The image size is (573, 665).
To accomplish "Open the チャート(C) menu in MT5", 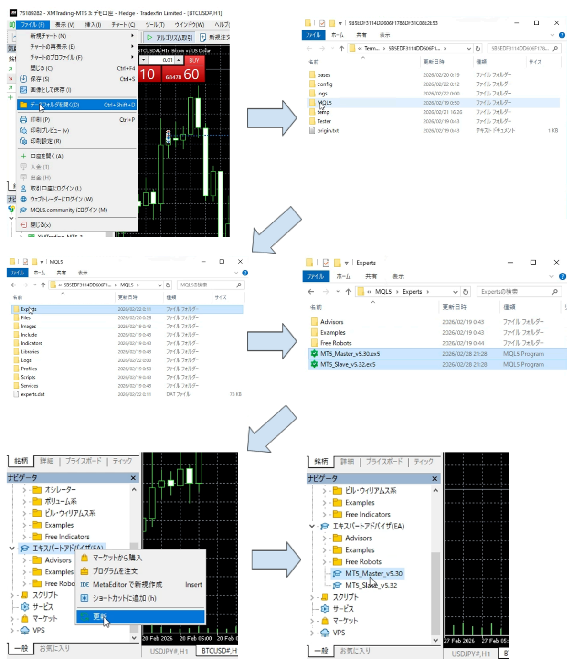I will 123,24.
